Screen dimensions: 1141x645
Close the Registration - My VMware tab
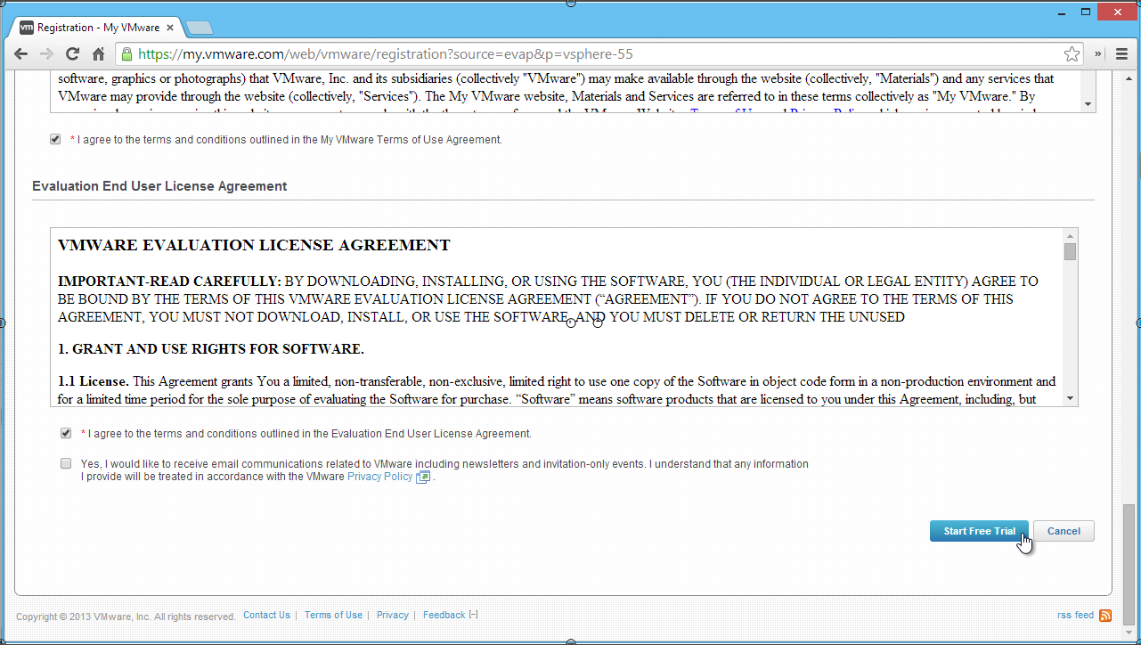[170, 28]
